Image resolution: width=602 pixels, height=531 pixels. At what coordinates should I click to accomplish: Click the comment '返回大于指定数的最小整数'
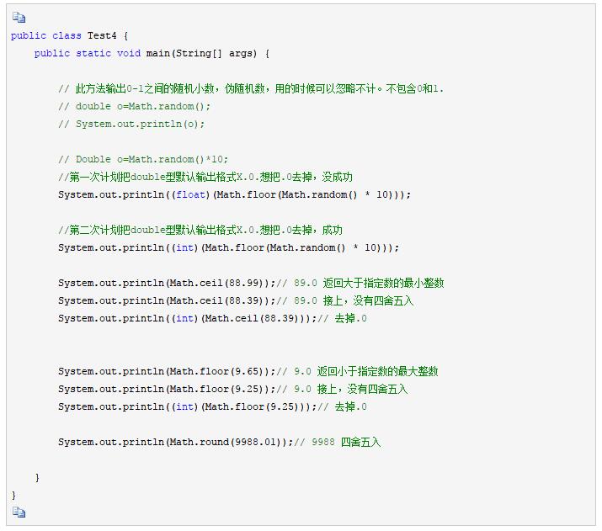[x=384, y=283]
